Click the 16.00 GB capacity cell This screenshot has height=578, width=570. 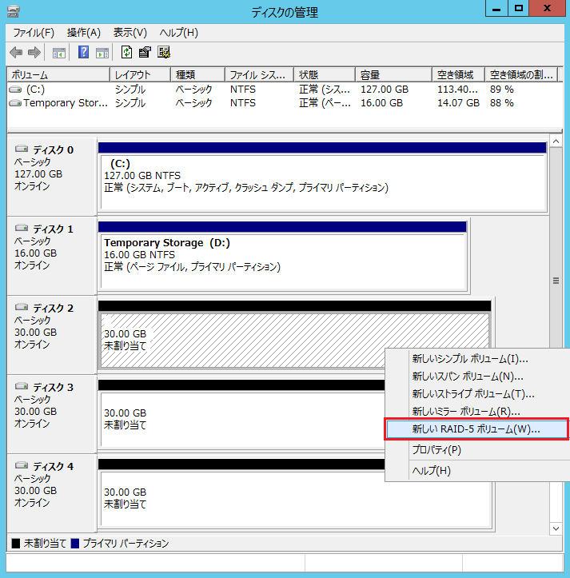[x=381, y=103]
